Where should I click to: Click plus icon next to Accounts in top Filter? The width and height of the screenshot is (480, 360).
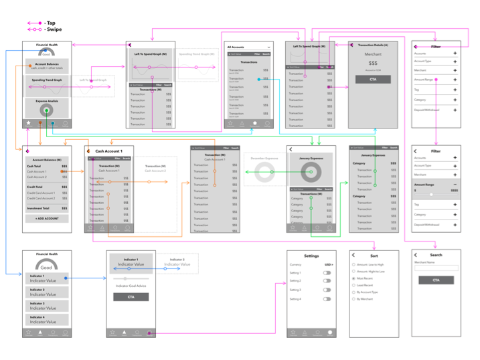tap(455, 54)
